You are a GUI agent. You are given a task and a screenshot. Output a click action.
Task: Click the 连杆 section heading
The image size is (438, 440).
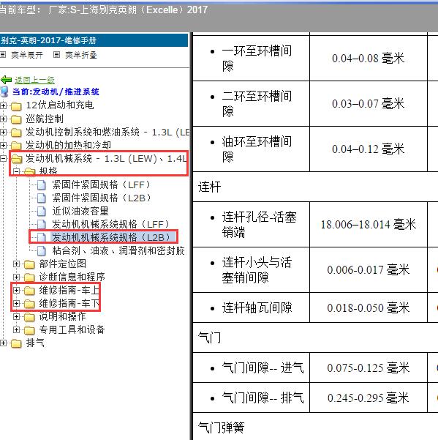click(x=209, y=187)
